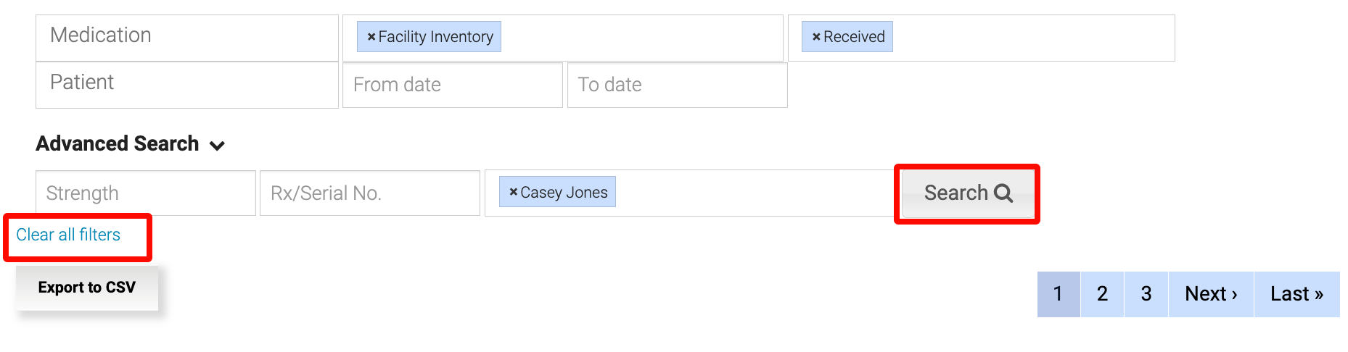Select page 1 in pagination
Viewport: 1348px width, 352px height.
point(1058,294)
